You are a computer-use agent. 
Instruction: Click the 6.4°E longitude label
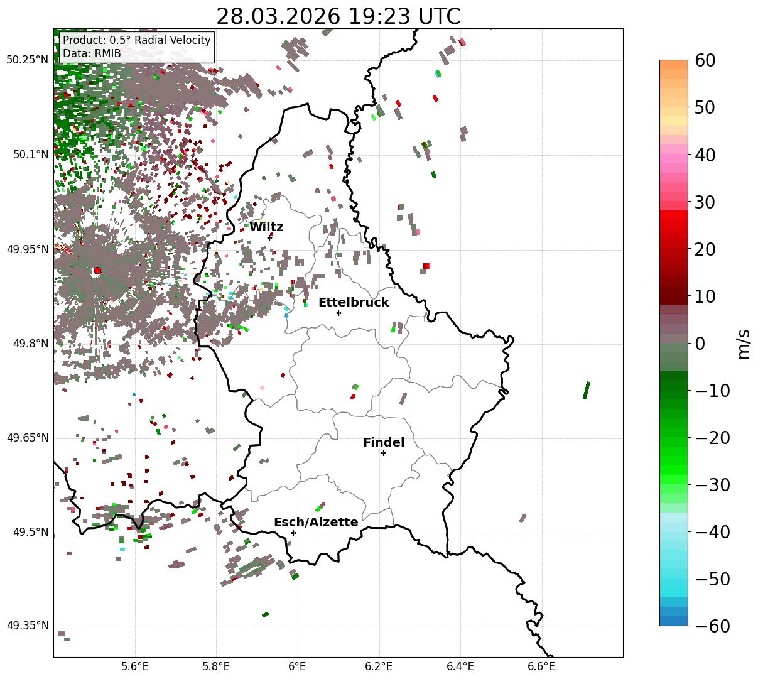[x=460, y=666]
